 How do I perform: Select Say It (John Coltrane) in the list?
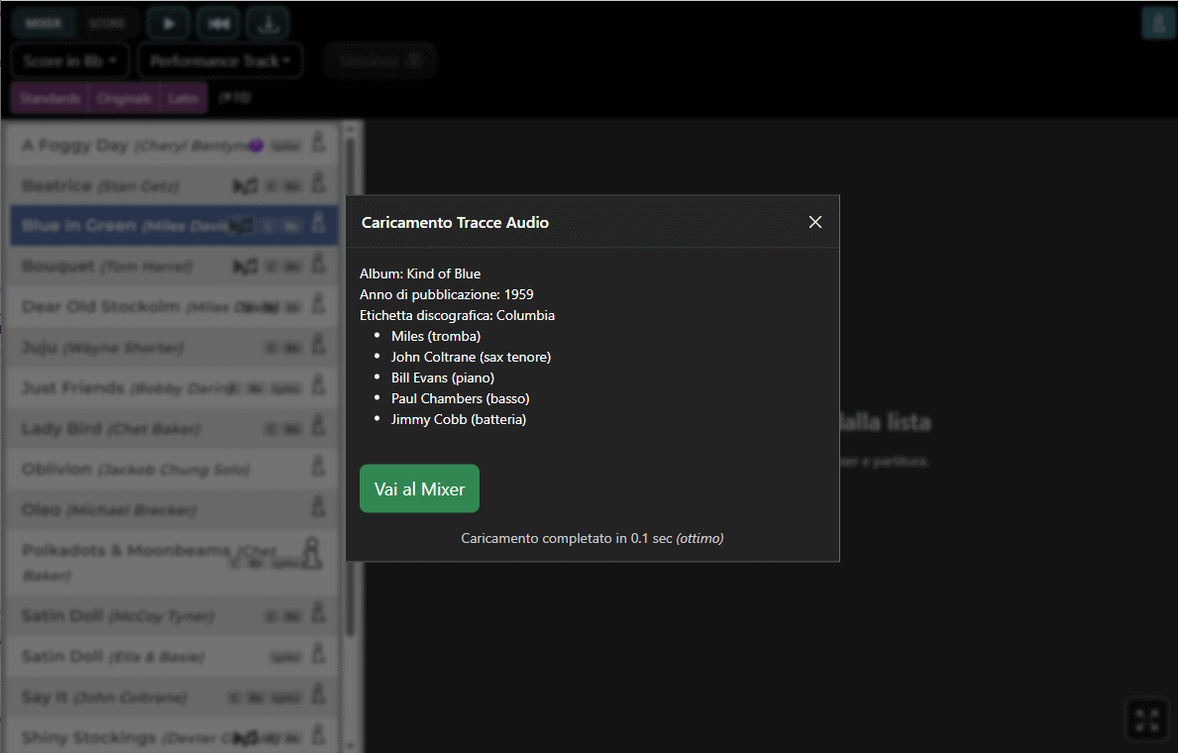point(172,697)
